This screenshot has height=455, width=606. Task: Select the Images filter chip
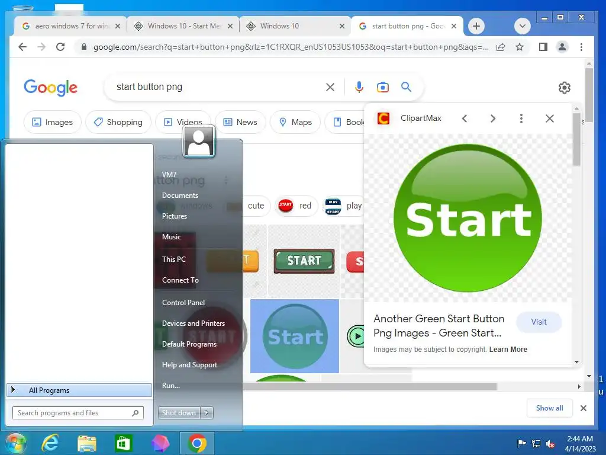tap(53, 122)
